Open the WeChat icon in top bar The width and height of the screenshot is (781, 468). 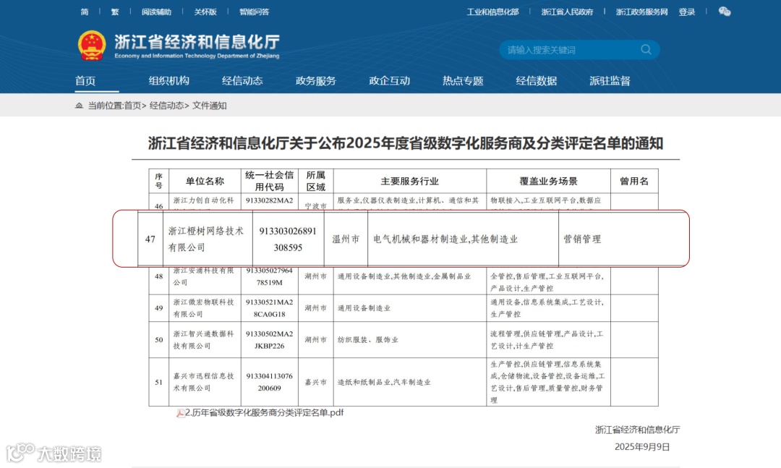click(x=724, y=12)
